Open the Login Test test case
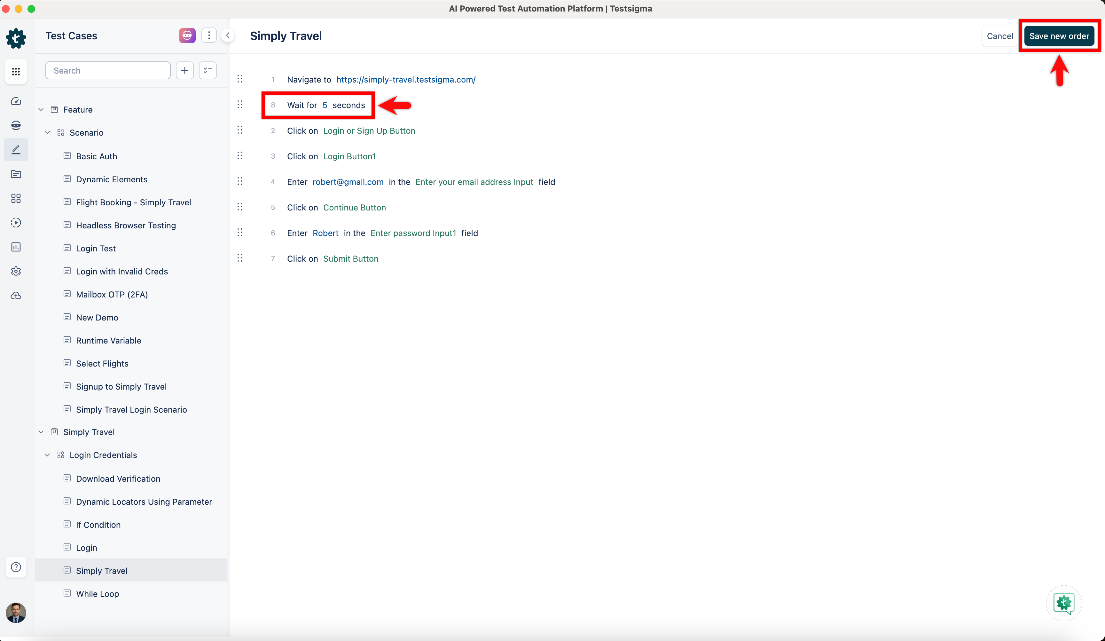Viewport: 1105px width, 641px height. click(x=96, y=248)
